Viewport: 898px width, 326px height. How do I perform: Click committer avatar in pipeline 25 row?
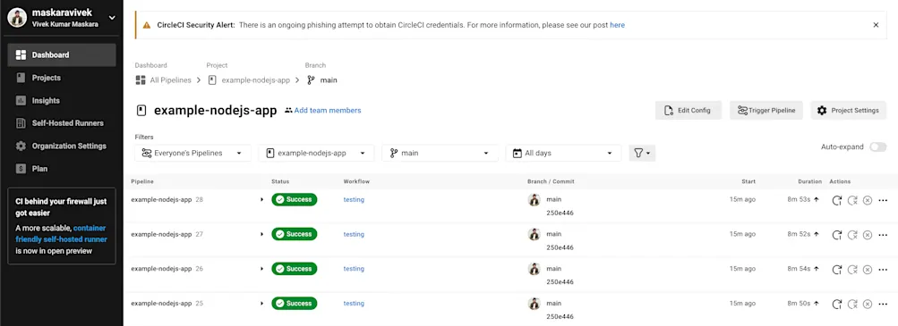click(534, 303)
